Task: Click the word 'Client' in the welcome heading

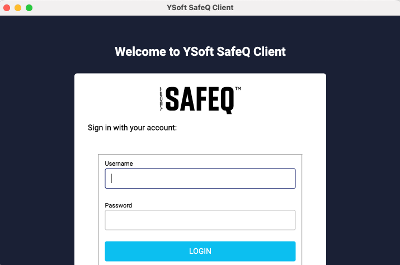Action: point(270,52)
